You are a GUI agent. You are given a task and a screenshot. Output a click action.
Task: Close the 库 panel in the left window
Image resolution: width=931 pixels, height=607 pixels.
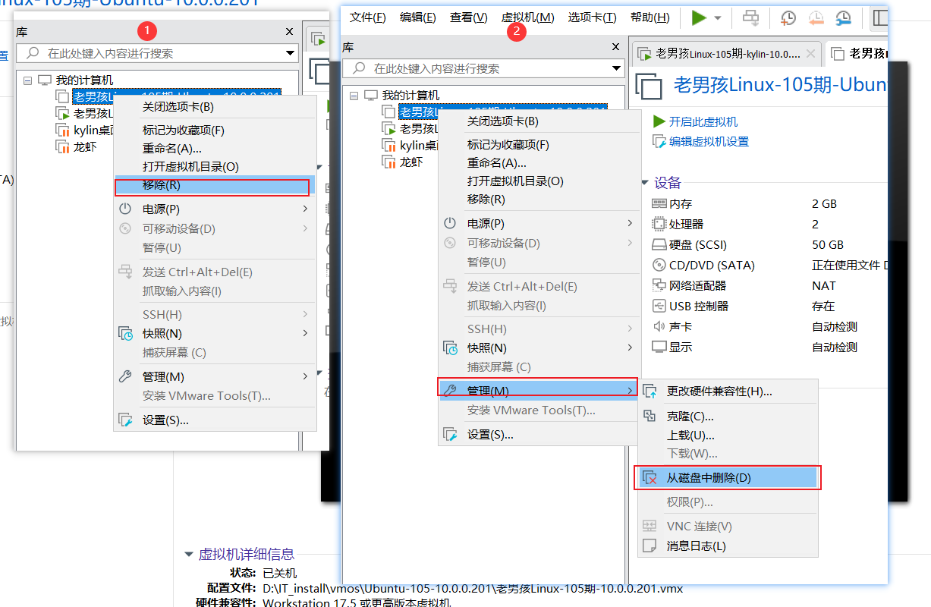[x=289, y=31]
